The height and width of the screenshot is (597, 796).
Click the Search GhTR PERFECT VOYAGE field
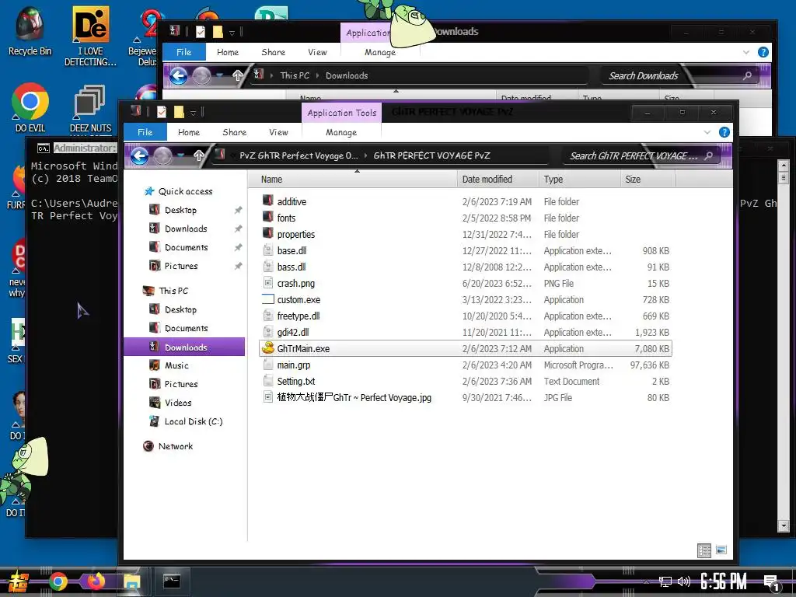coord(641,155)
